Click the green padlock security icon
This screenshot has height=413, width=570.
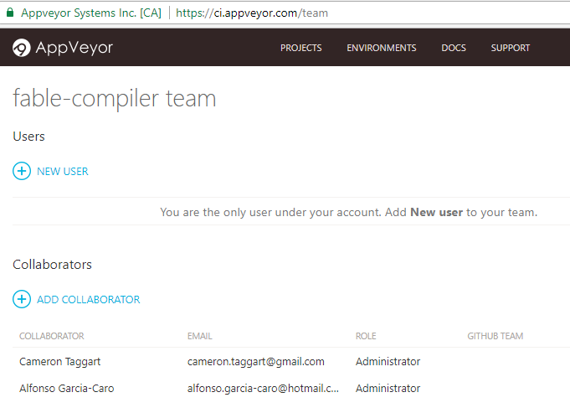10,13
